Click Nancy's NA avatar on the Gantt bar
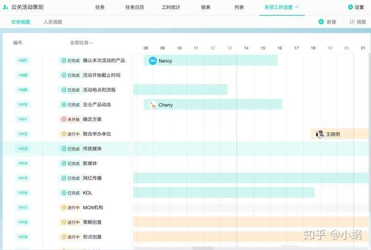This screenshot has height=250, width=371. coord(153,61)
